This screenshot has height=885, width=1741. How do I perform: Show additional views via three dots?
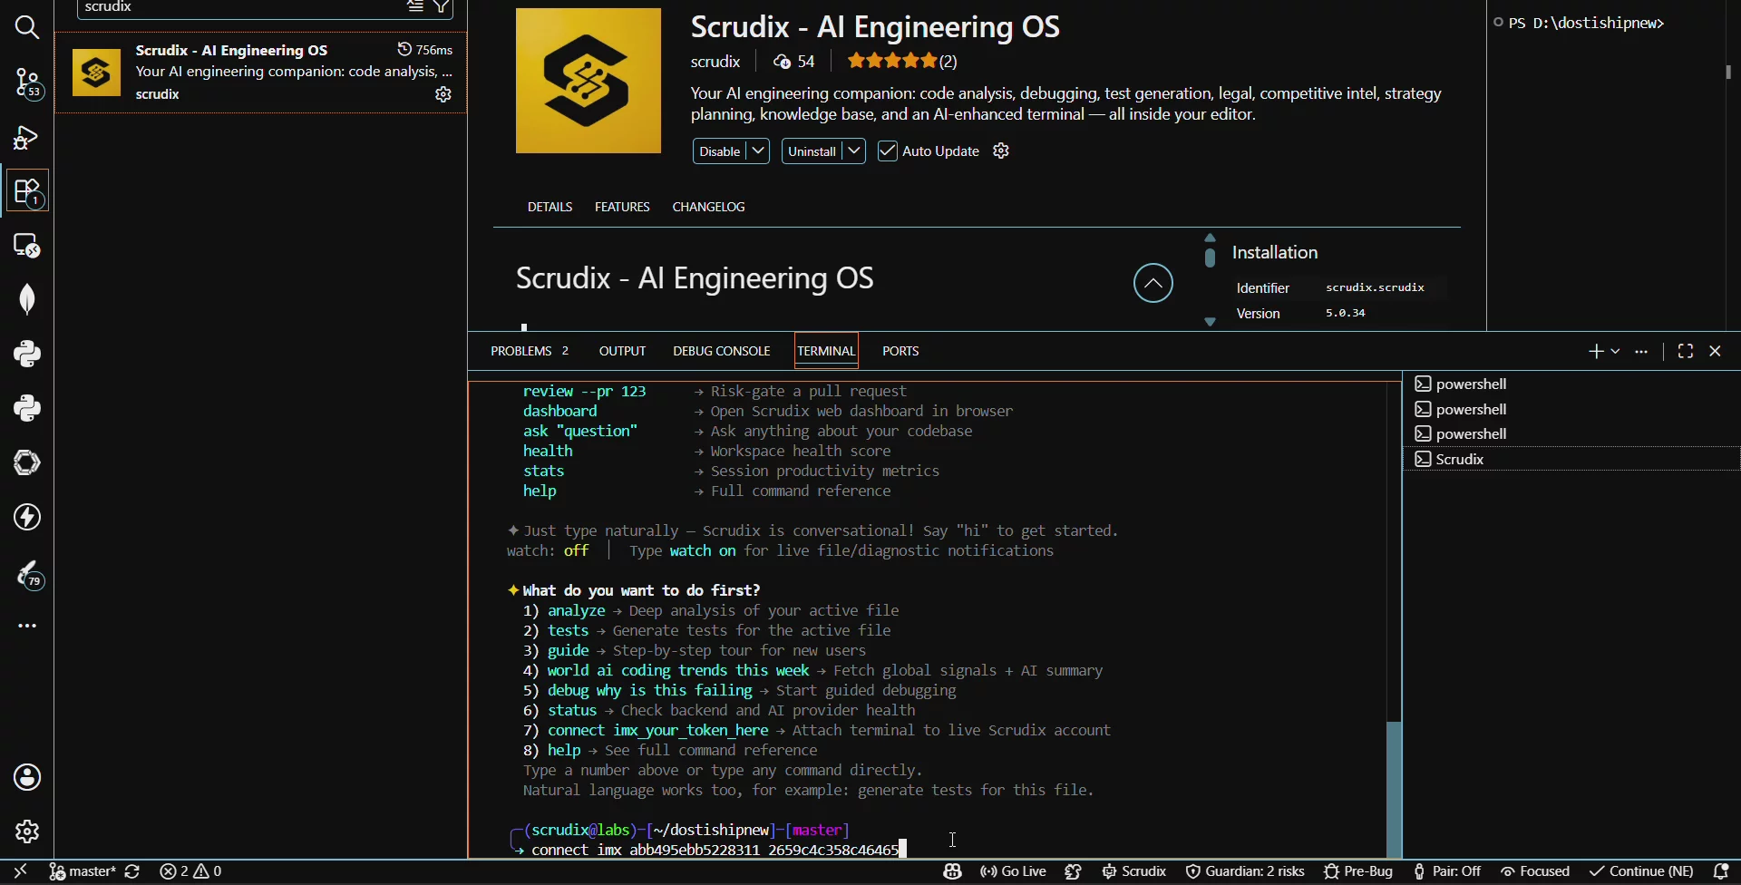pos(27,626)
